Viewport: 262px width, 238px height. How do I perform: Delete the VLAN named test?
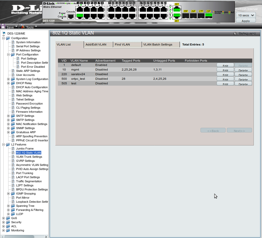coord(243,84)
